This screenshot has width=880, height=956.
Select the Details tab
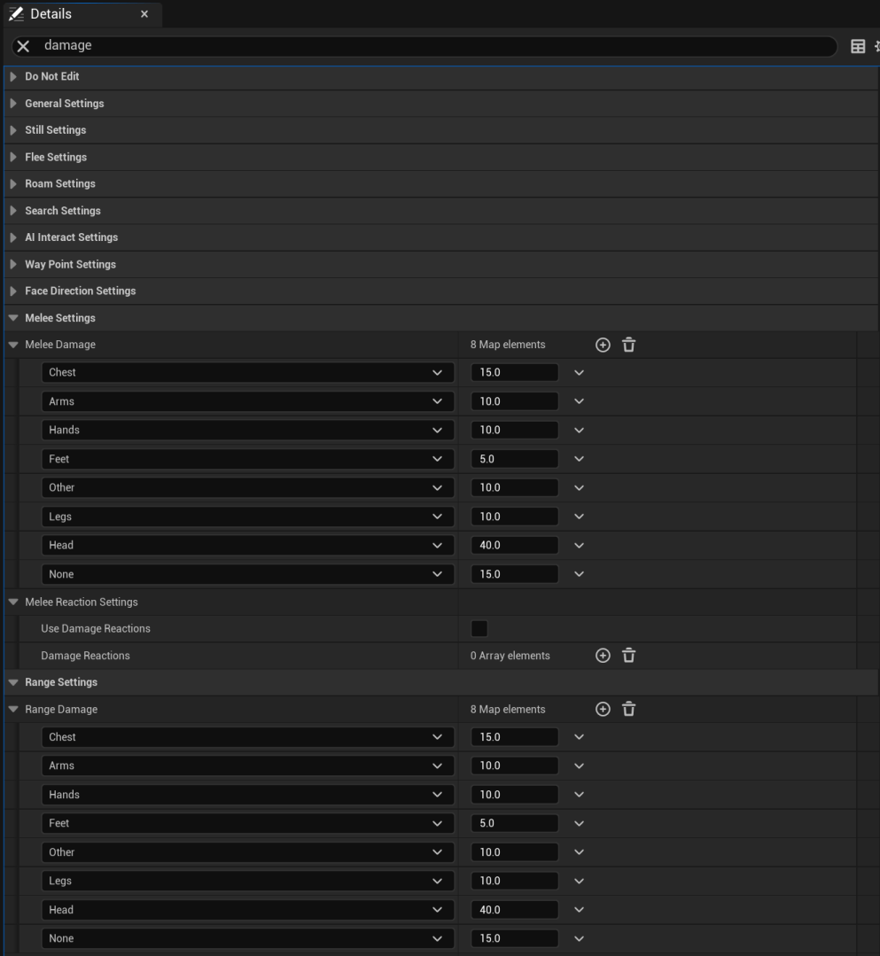pos(51,14)
